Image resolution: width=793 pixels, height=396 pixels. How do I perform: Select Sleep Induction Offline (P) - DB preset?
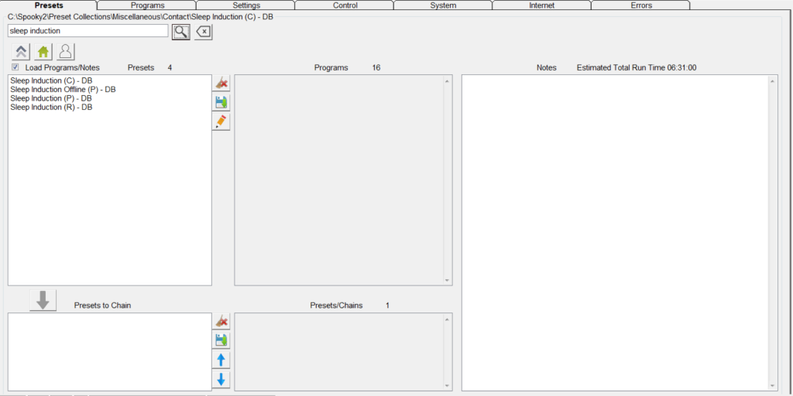[x=63, y=90]
